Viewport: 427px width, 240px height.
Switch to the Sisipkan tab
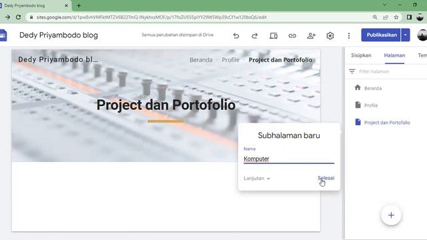click(x=361, y=55)
